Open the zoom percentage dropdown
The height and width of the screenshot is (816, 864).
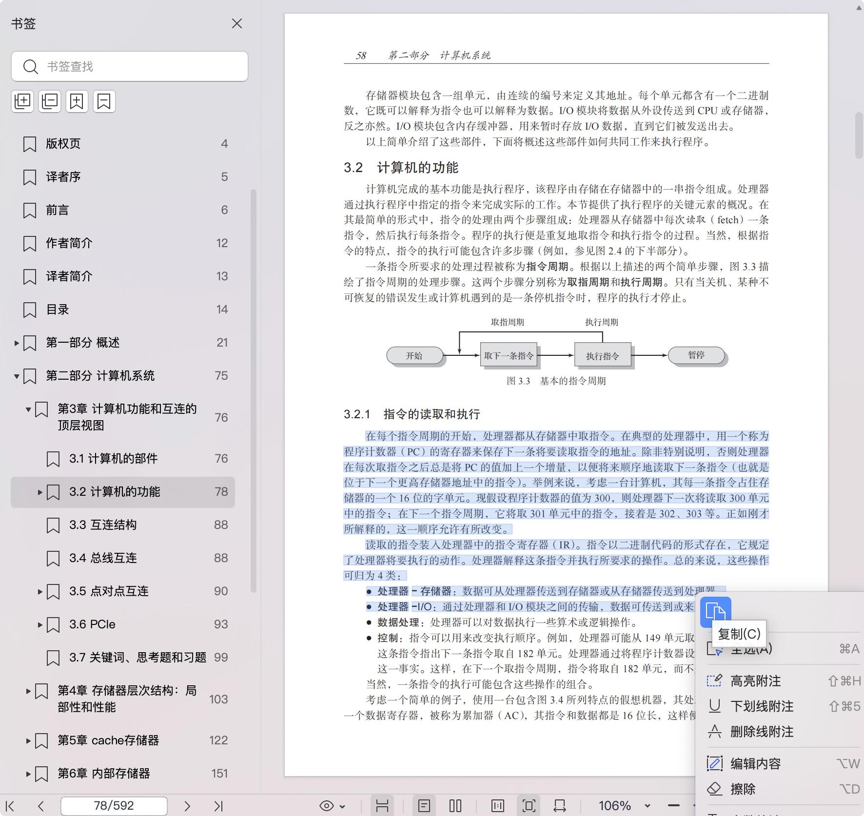tap(647, 805)
